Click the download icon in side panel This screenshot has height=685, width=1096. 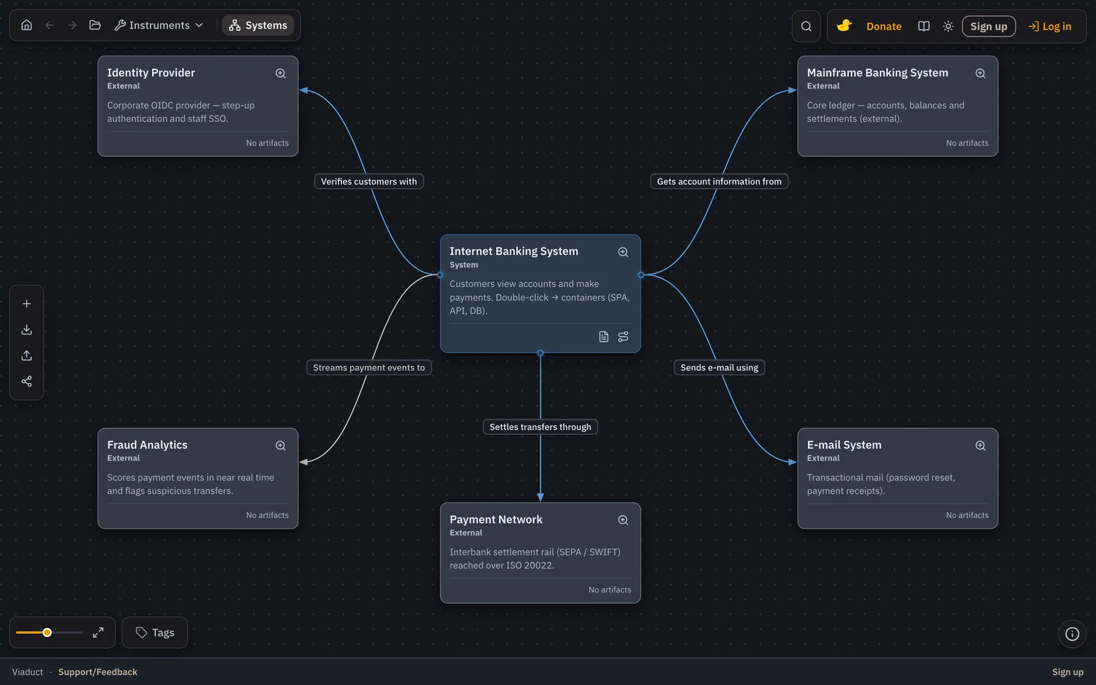tap(27, 329)
